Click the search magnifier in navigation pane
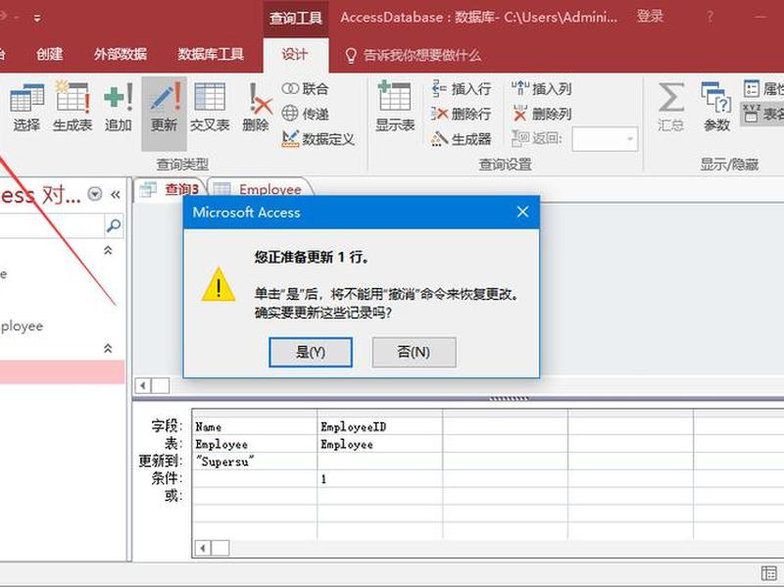 pyautogui.click(x=114, y=226)
